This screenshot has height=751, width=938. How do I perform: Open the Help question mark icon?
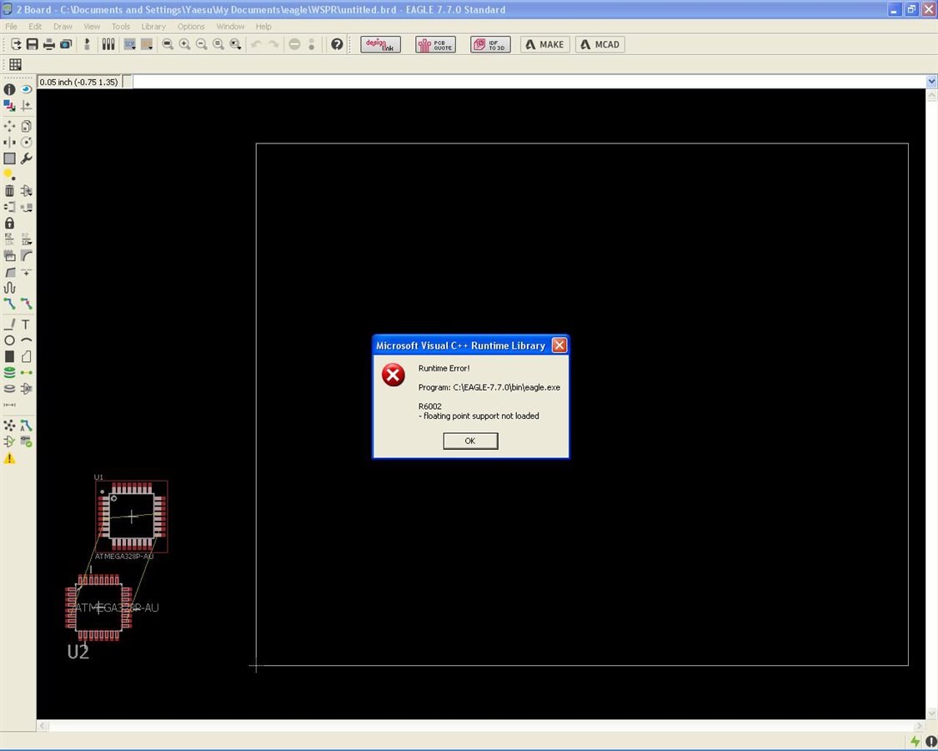point(337,44)
